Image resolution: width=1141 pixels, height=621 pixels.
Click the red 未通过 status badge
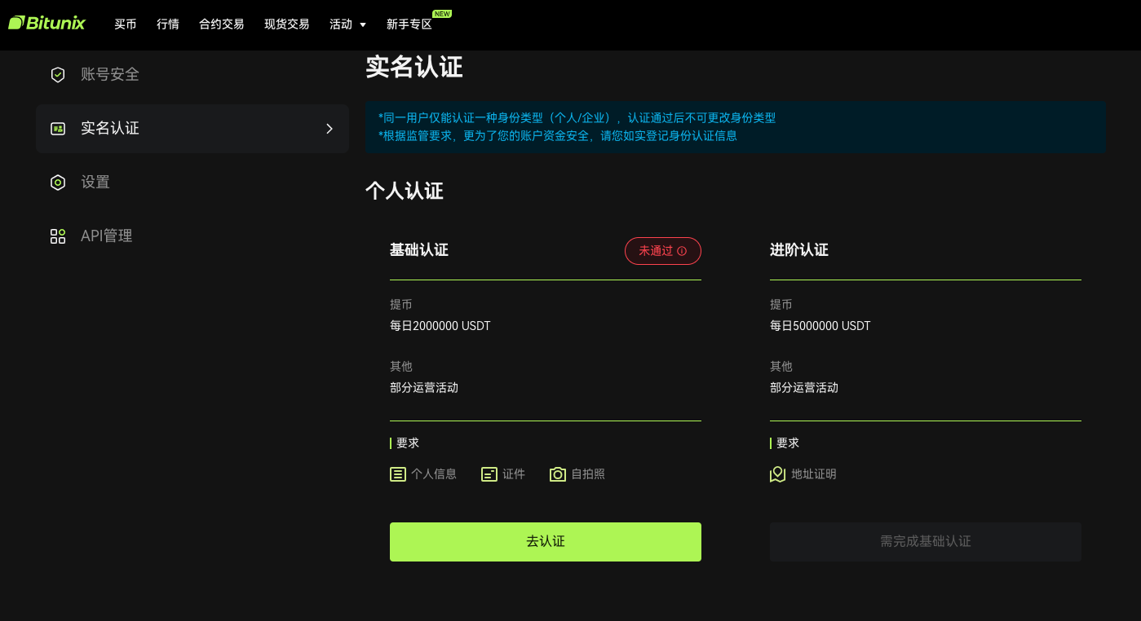663,251
